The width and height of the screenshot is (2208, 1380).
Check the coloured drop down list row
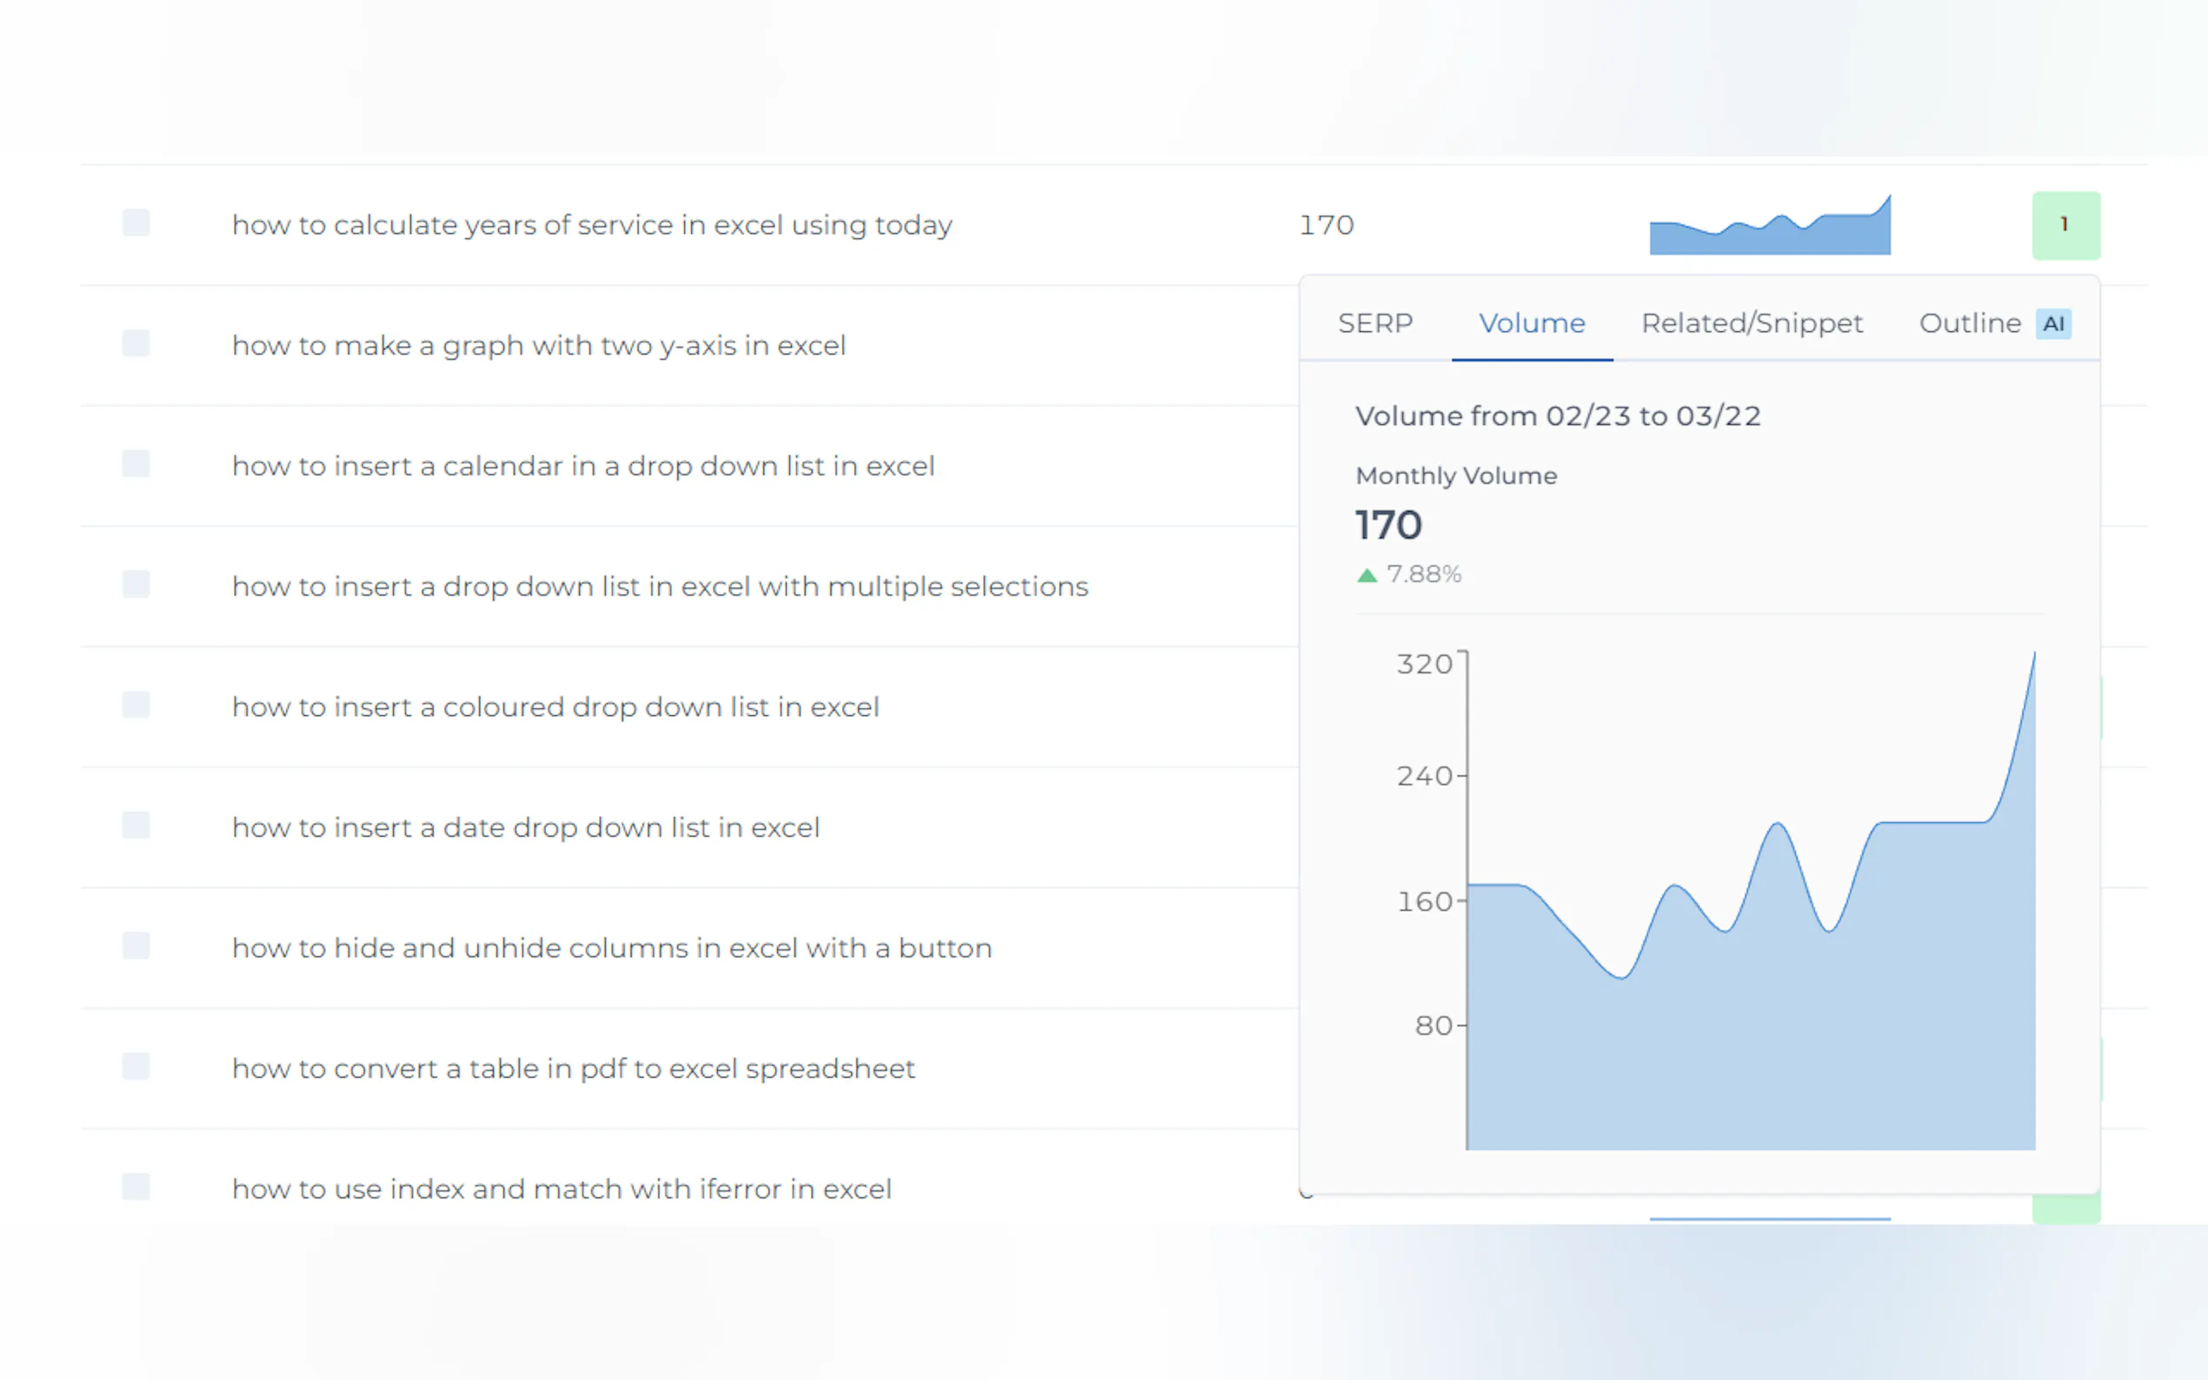tap(136, 705)
